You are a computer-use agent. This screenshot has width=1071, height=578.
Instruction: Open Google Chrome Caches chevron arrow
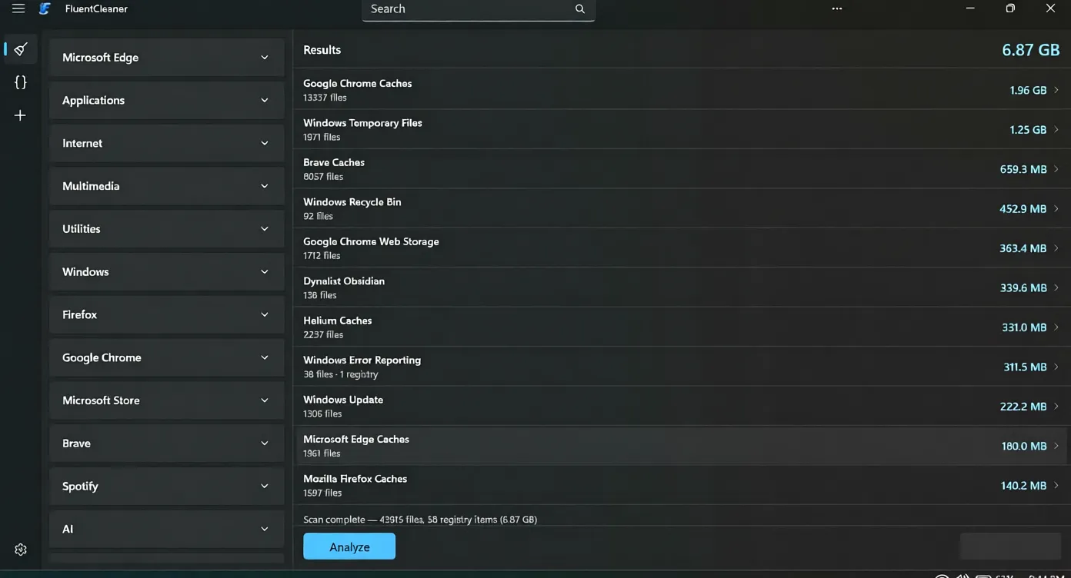pos(1056,90)
